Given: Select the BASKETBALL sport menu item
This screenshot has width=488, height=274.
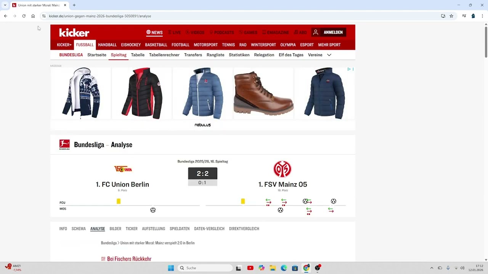Looking at the screenshot, I should click(x=156, y=45).
